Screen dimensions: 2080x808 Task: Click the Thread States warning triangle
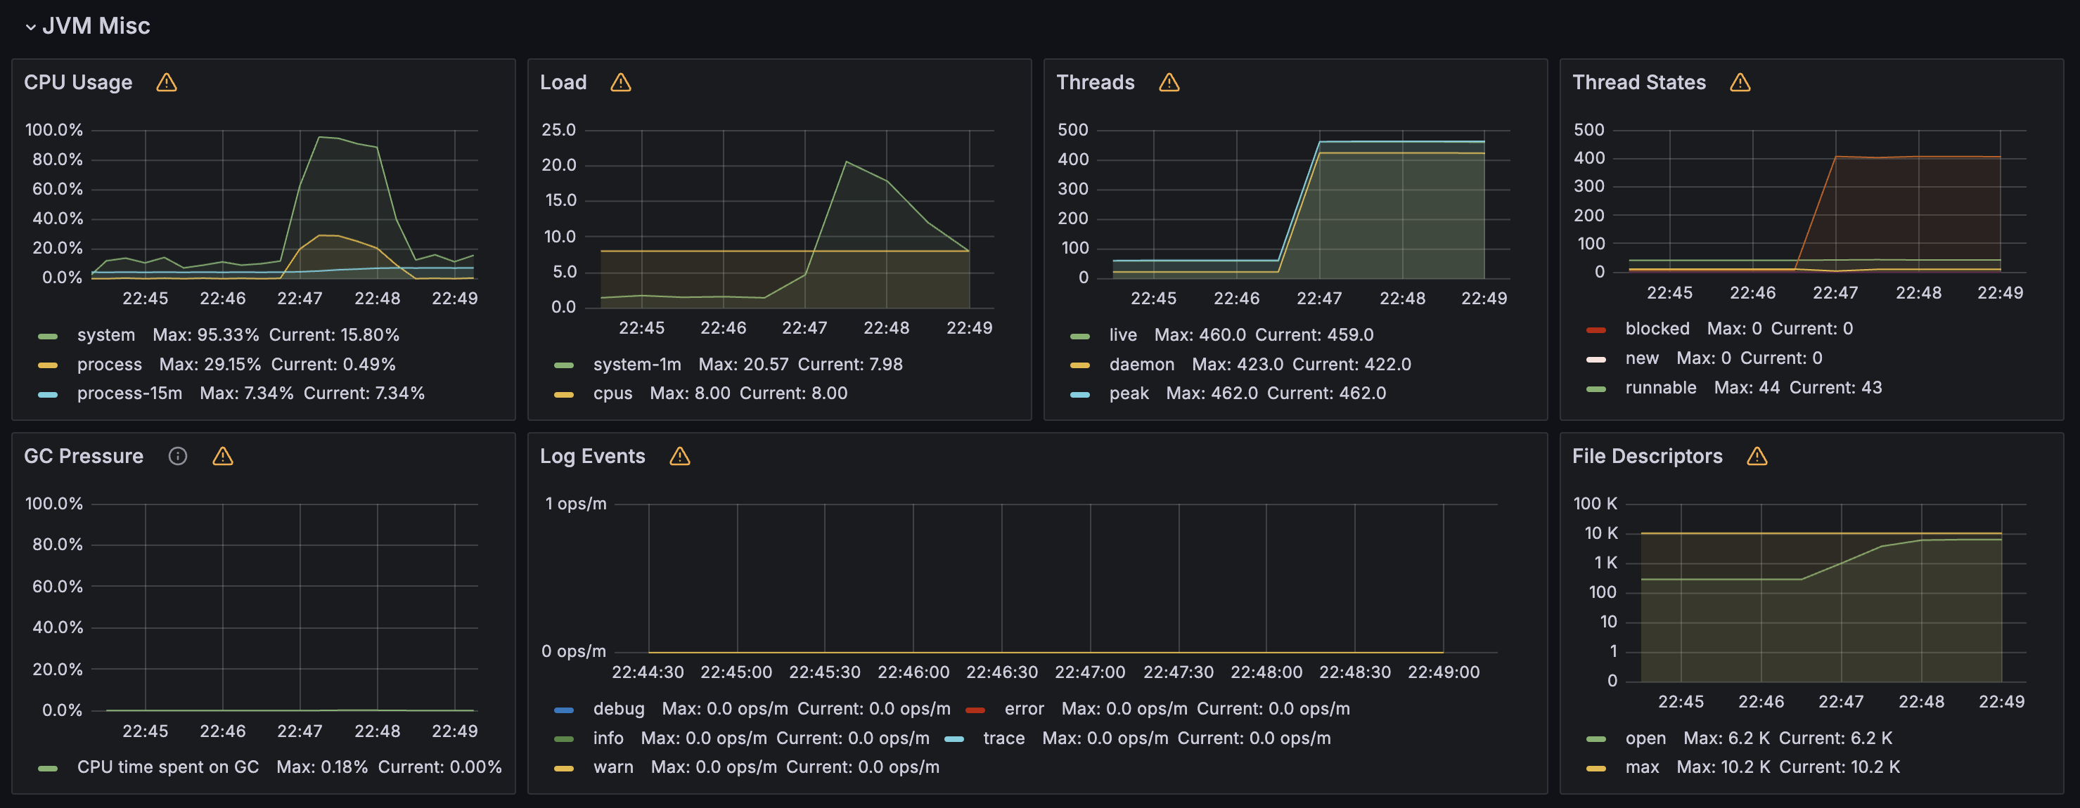pyautogui.click(x=1740, y=82)
